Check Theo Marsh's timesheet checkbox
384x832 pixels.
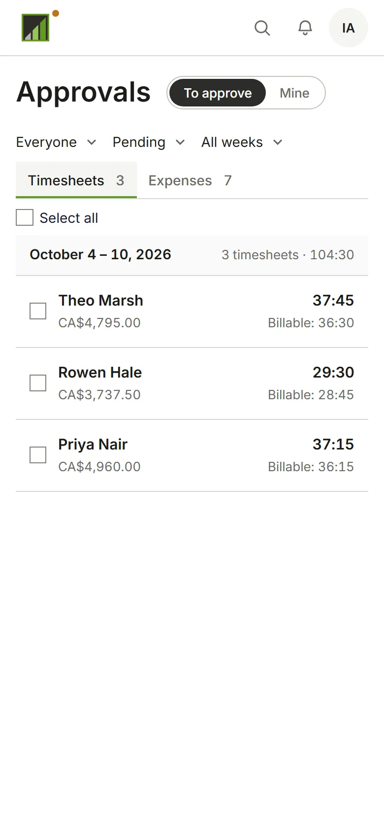click(x=38, y=311)
